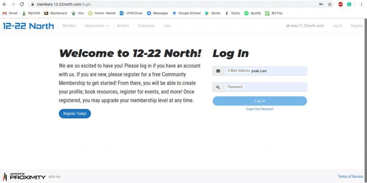This screenshot has width=367, height=183.
Task: Open the Bill Pay bookmark
Action: coord(274,13)
